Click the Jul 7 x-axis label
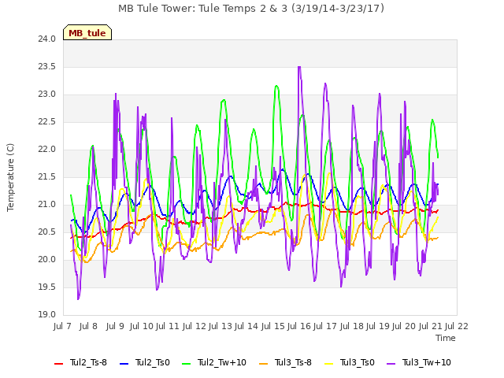The image size is (504, 378). pos(62,327)
